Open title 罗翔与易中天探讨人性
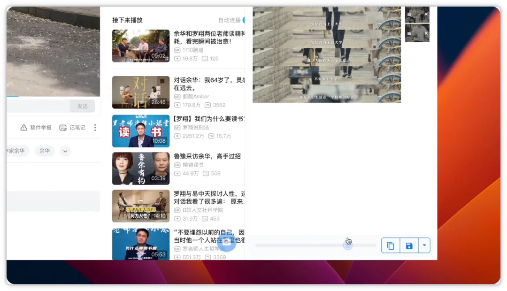Viewport: 507px width, 291px height. tap(209, 198)
